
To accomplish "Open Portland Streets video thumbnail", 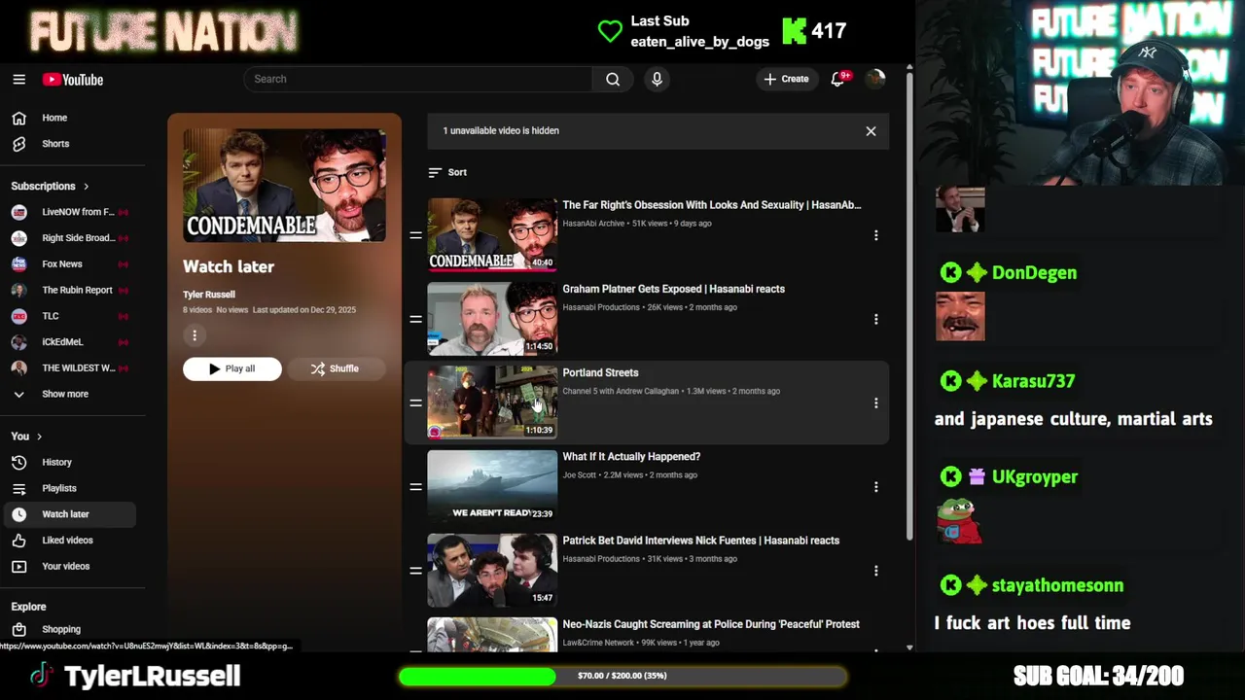I will (492, 402).
